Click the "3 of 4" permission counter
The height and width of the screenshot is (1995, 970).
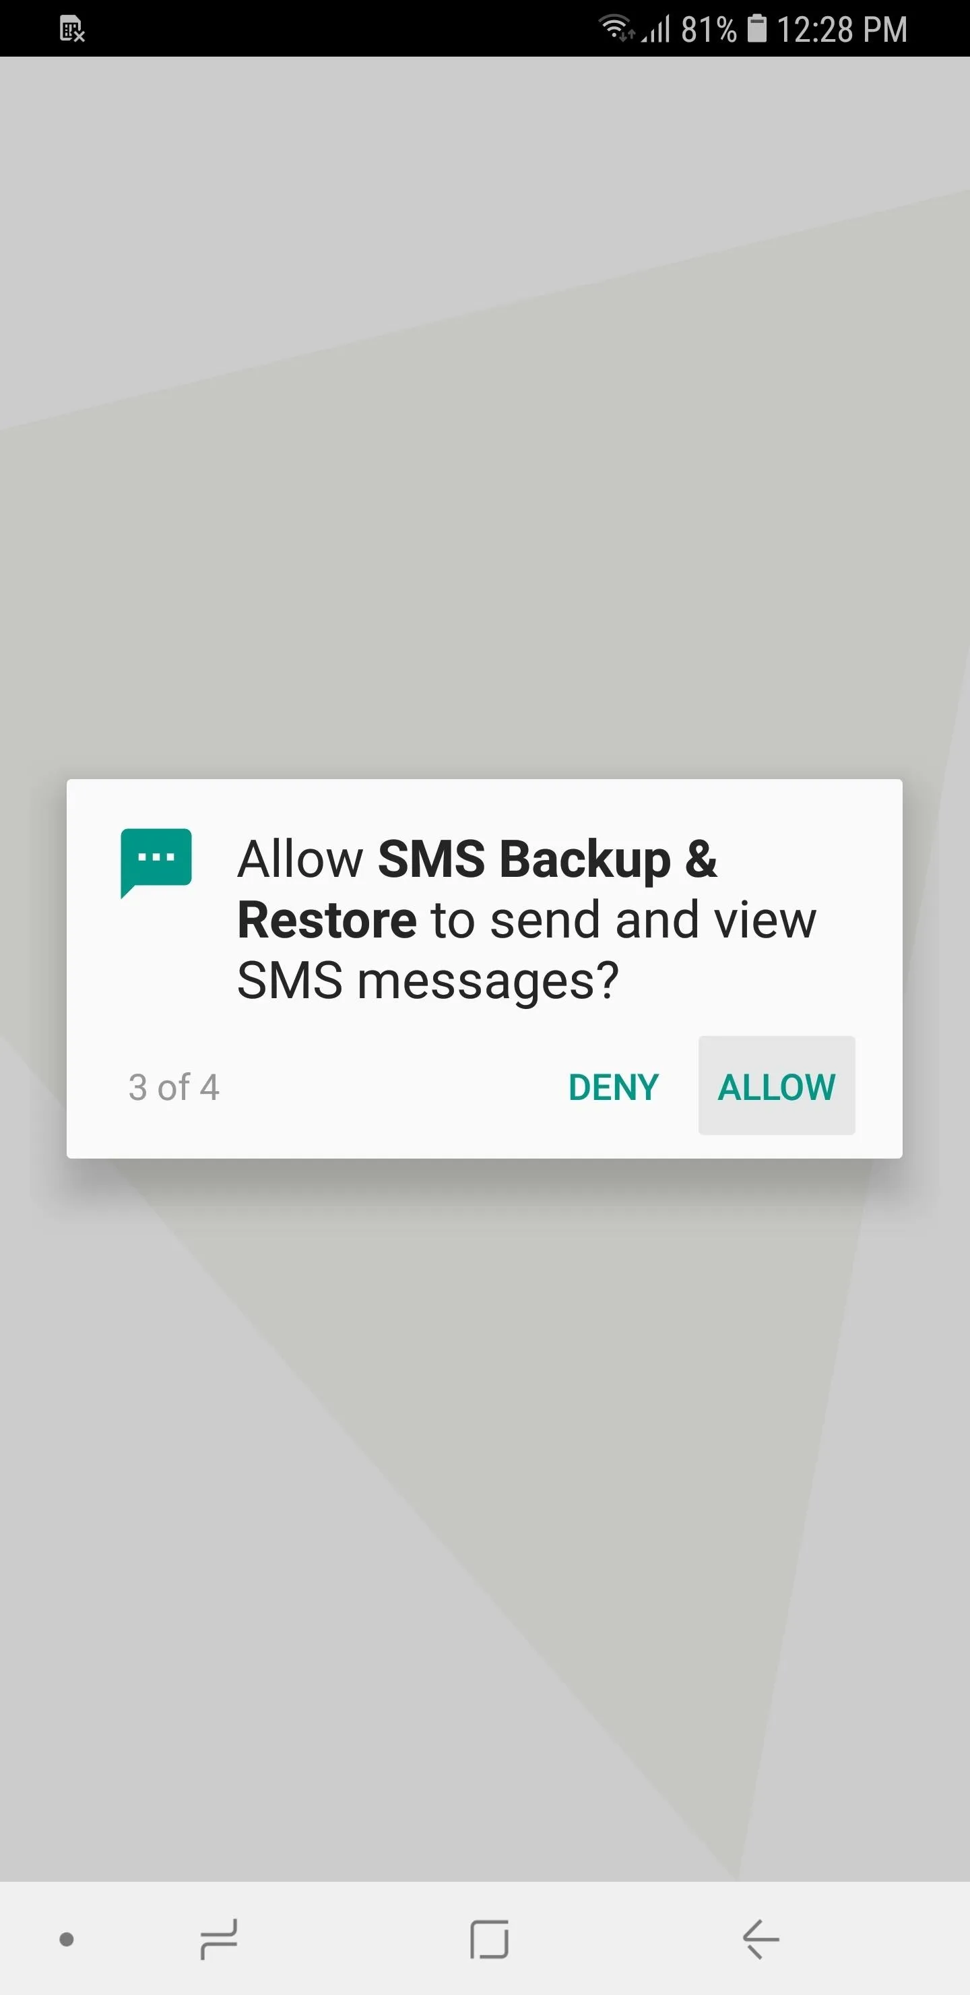(173, 1087)
